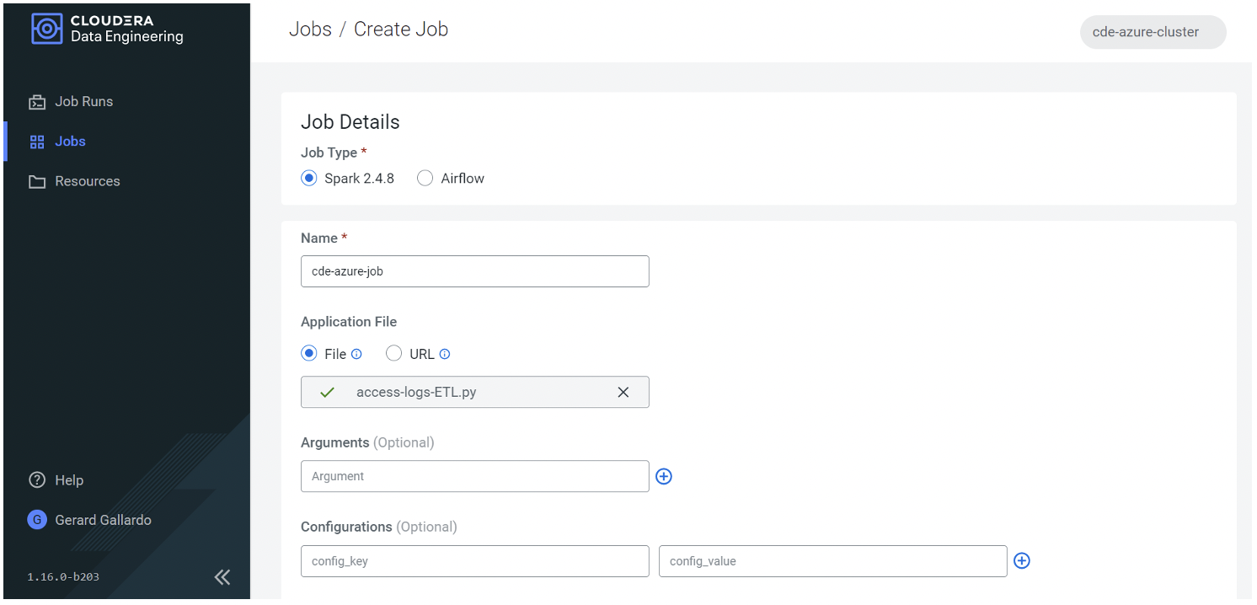The image size is (1257, 605).
Task: Add another argument with plus icon
Action: (x=664, y=476)
